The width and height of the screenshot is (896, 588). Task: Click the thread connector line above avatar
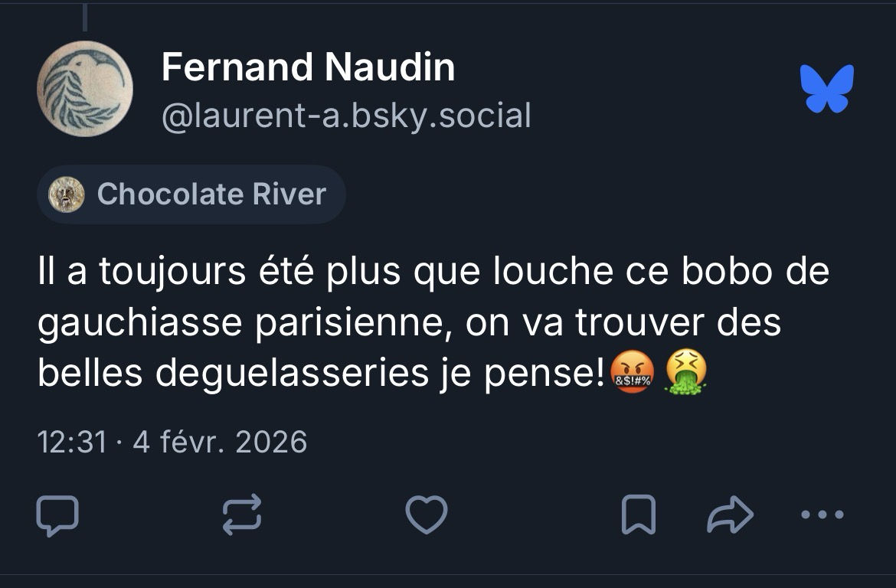pos(84,15)
